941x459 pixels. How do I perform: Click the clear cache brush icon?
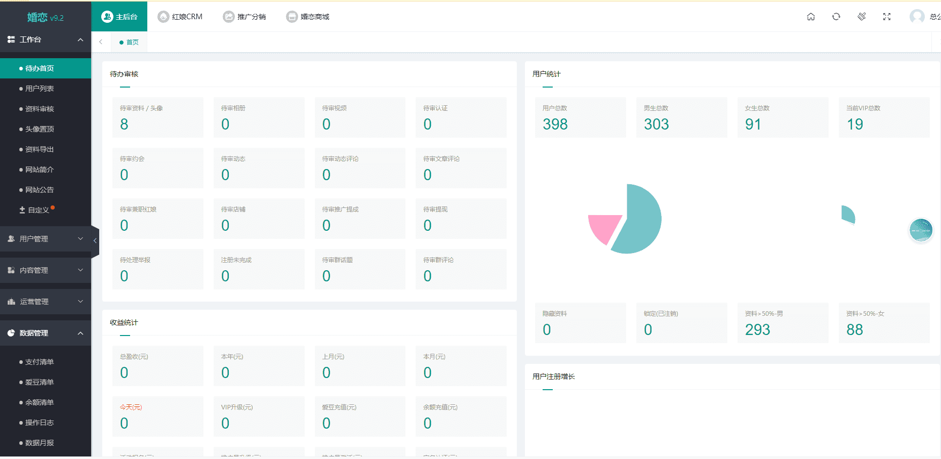click(x=862, y=17)
